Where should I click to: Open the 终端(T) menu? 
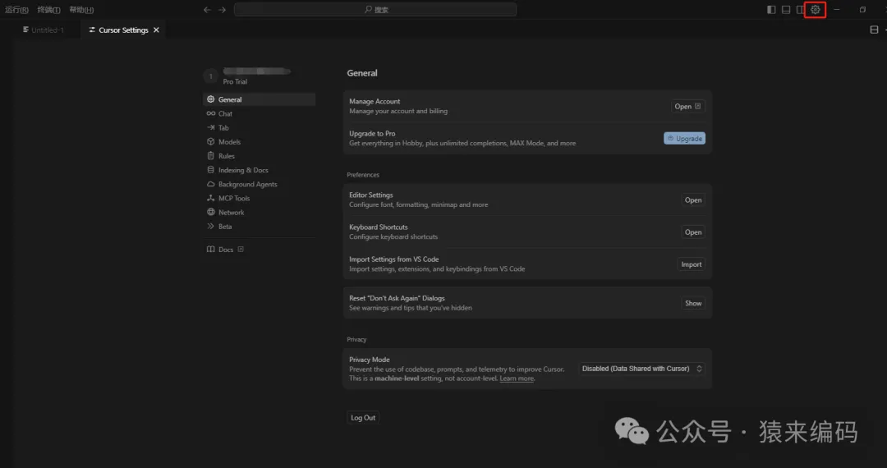(x=48, y=10)
